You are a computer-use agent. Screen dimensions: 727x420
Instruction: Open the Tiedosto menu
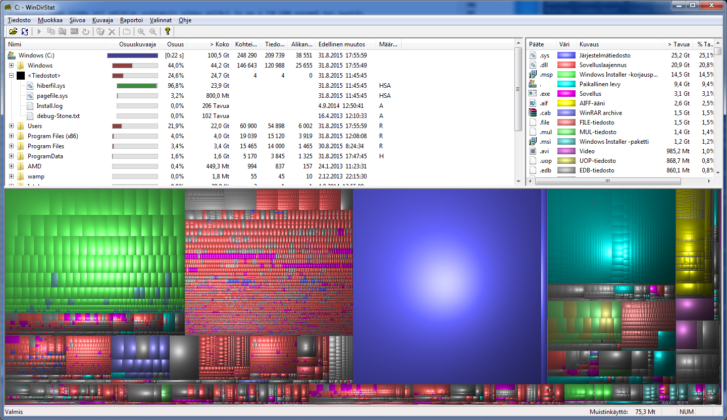tap(19, 20)
